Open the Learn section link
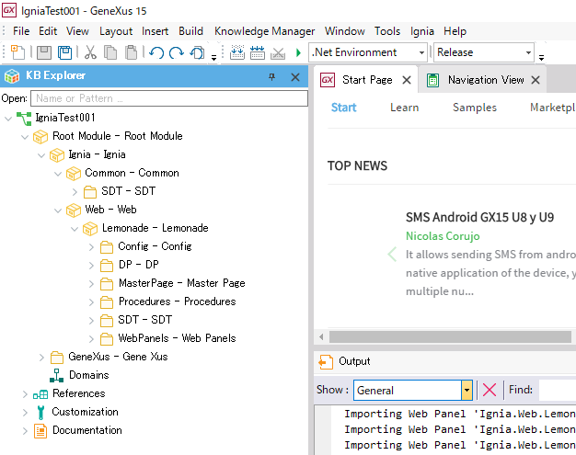 (404, 108)
